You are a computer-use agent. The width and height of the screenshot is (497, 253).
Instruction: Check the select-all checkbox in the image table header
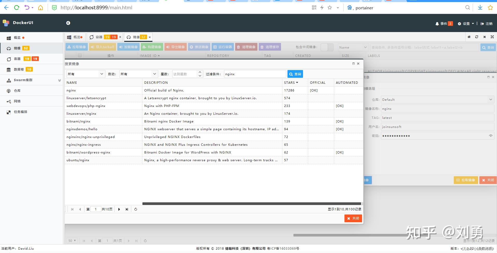(x=80, y=55)
